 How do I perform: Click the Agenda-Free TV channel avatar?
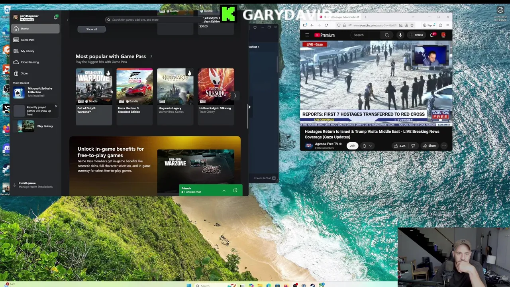[308, 146]
